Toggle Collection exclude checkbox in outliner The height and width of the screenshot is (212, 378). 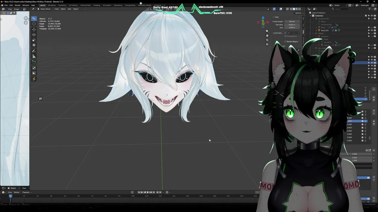[366, 16]
